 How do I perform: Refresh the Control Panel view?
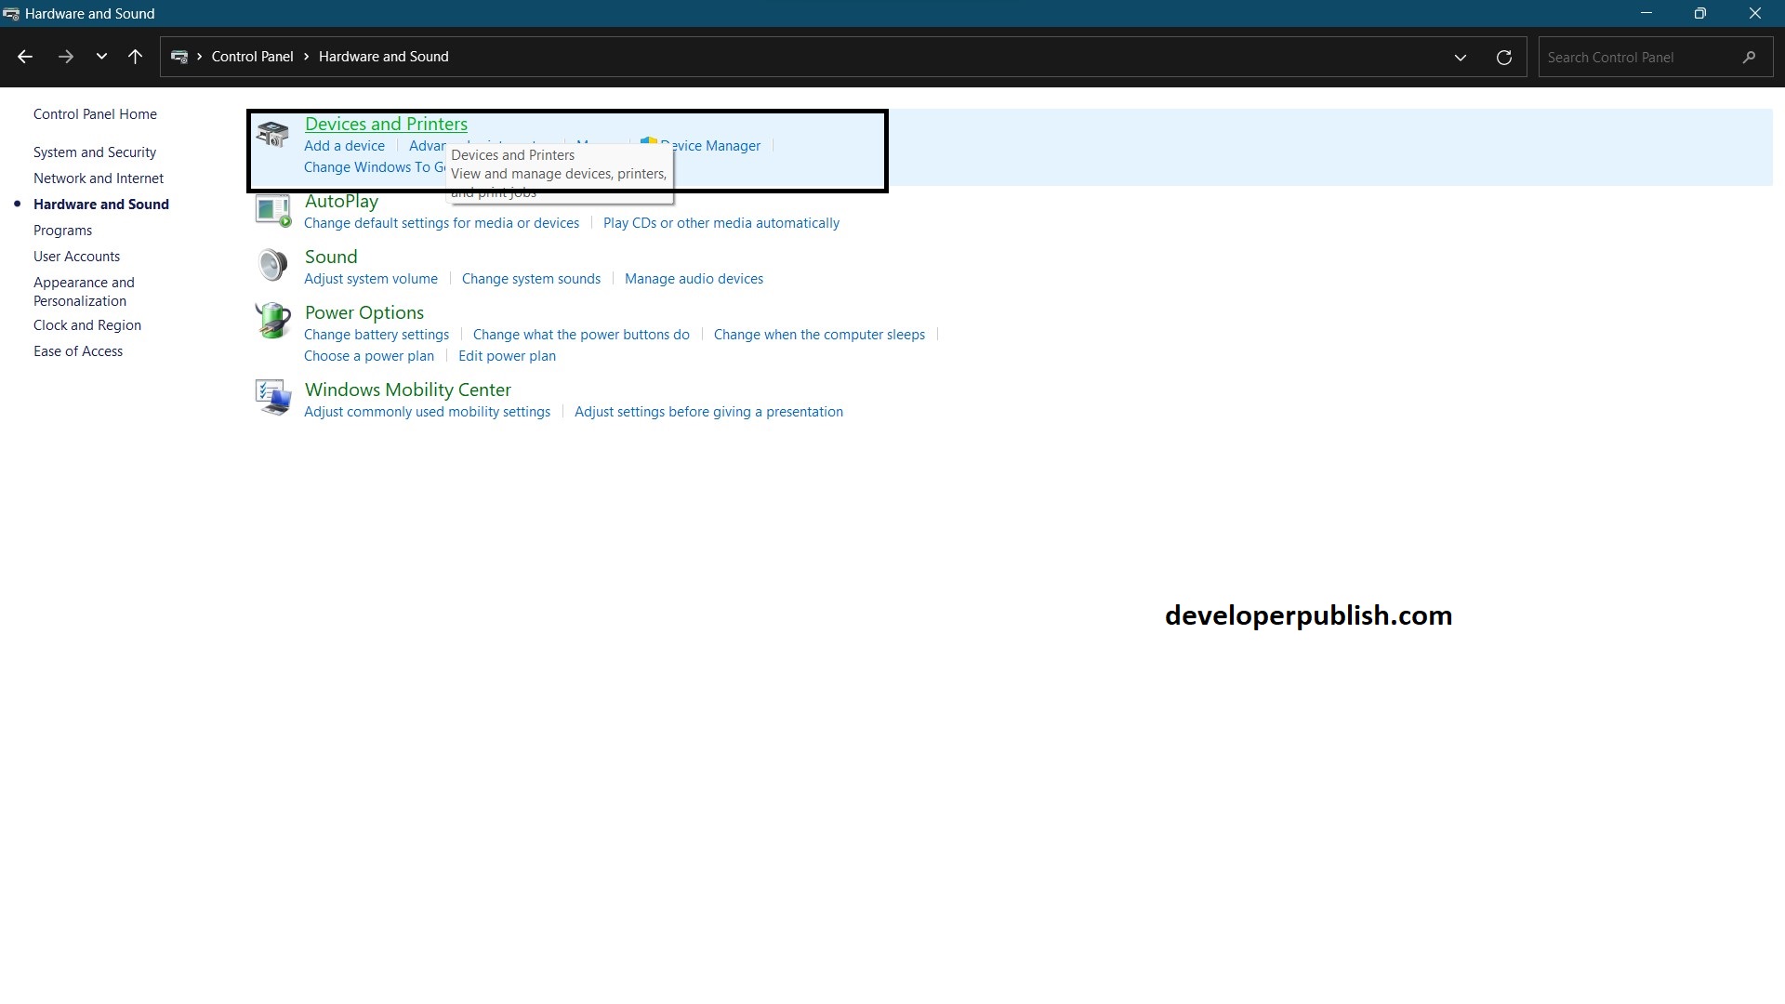point(1503,57)
